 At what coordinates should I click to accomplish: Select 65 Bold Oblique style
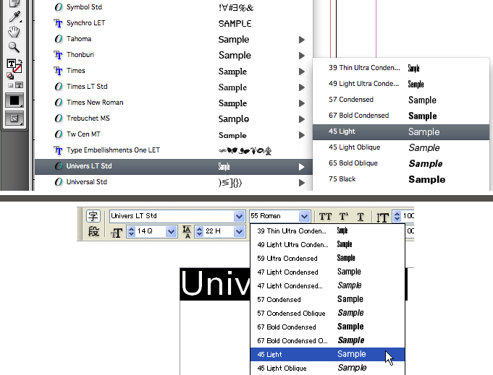[401, 163]
